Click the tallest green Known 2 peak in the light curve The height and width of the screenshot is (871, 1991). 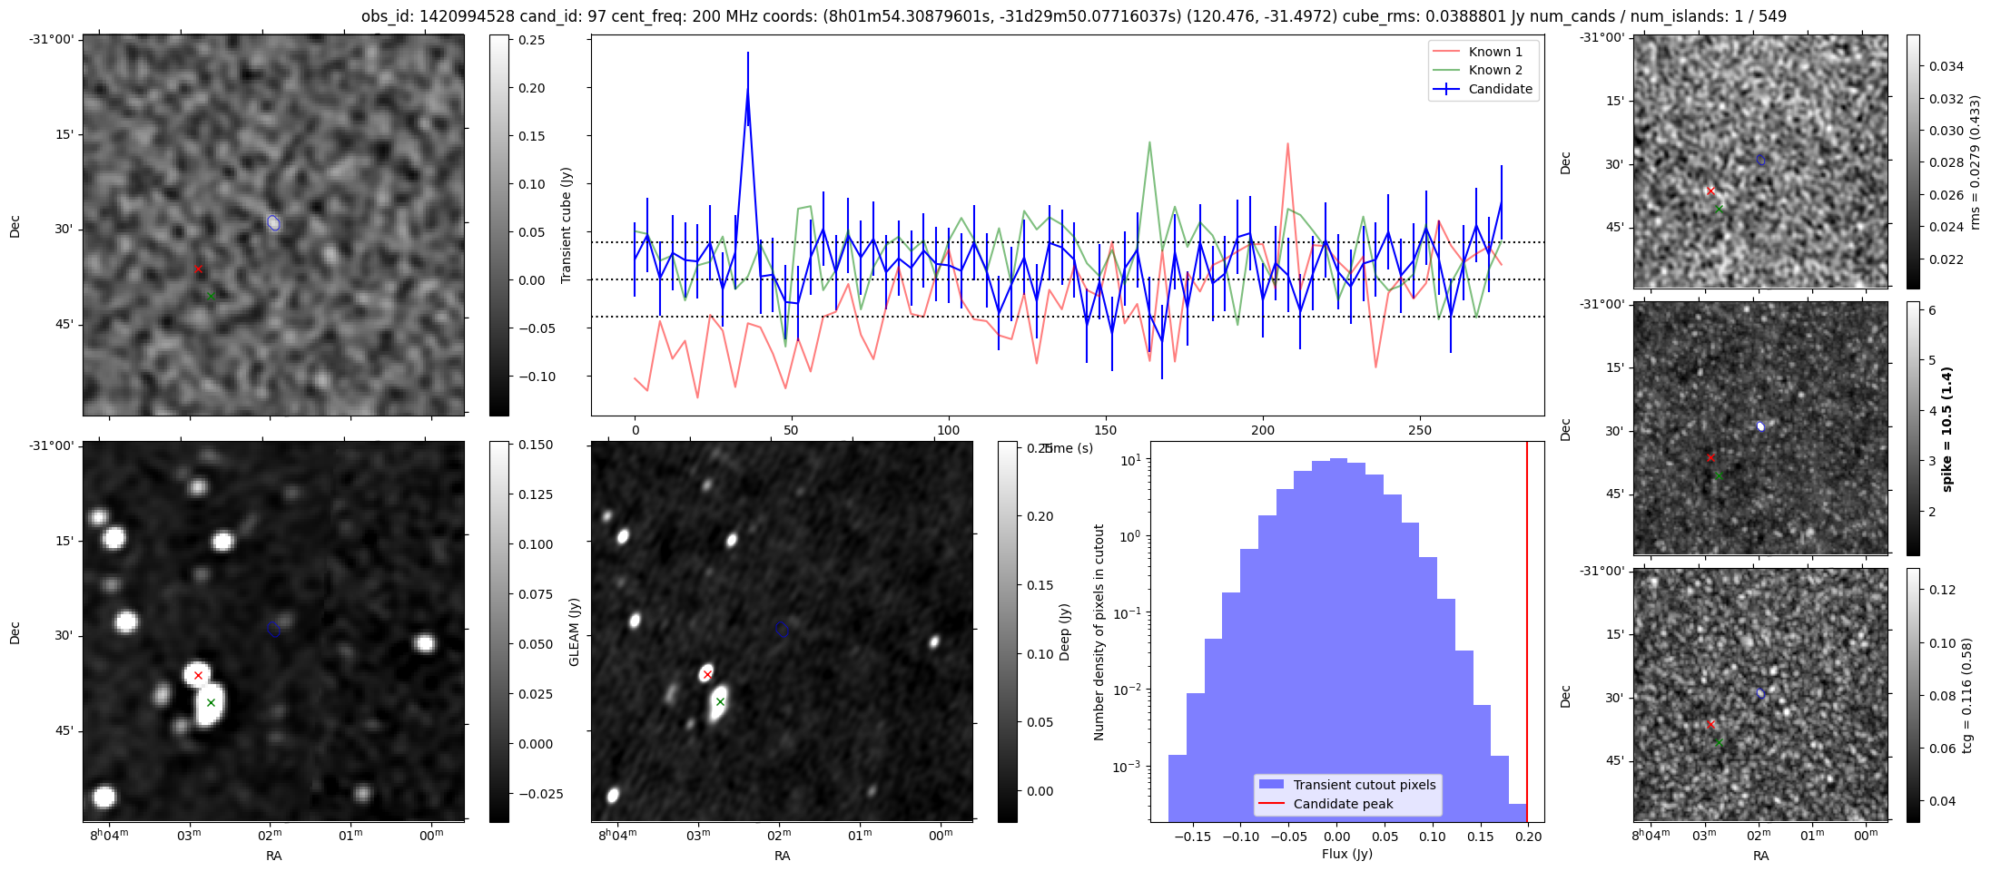1149,142
